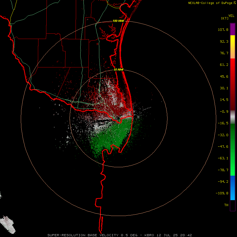Viewport: 237px width, 237px height.
Task: Click the 92.3 value on velocity scale
Action: point(224,41)
